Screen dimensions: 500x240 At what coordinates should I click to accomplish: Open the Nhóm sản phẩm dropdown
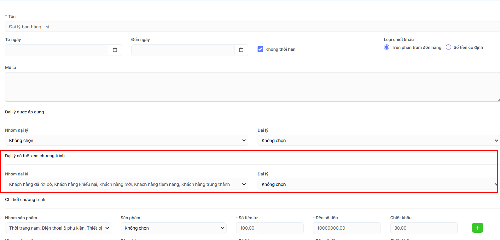58,228
